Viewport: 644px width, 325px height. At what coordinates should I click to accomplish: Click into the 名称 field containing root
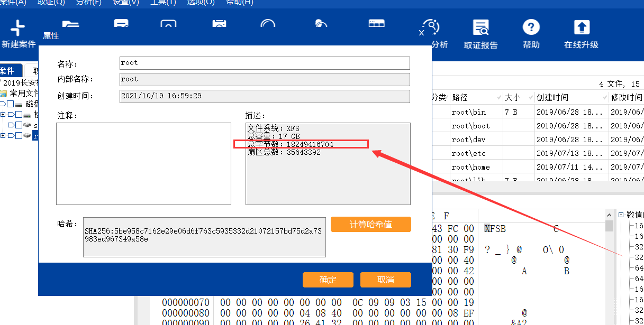265,63
